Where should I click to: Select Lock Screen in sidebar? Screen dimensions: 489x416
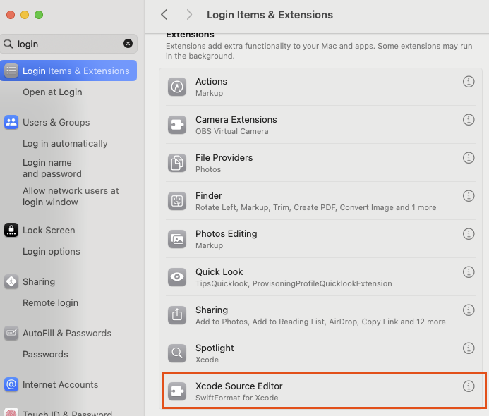tap(49, 231)
